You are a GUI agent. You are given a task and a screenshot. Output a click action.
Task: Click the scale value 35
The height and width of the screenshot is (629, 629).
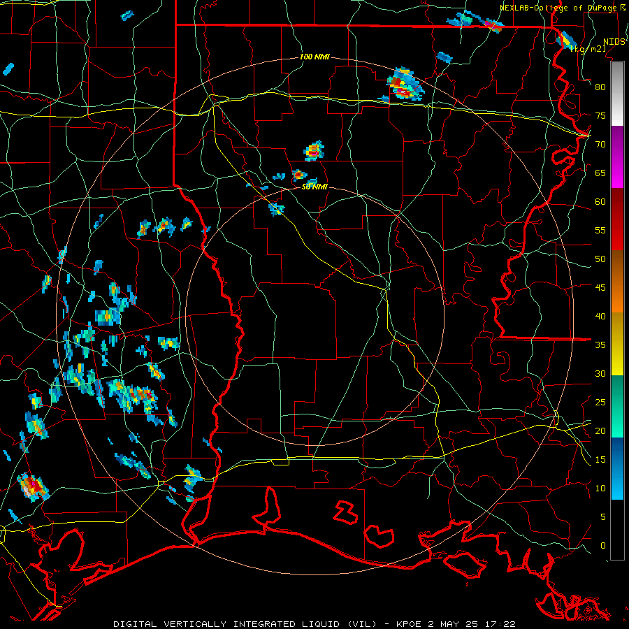click(x=600, y=345)
